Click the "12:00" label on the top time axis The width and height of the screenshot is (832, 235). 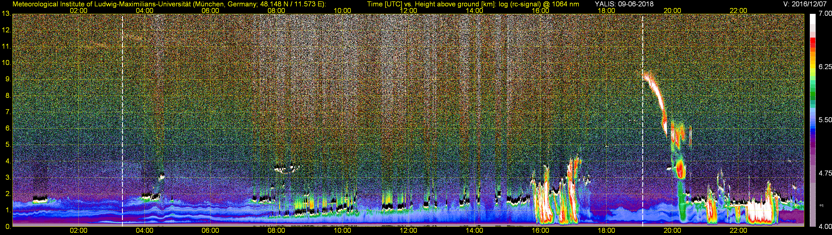tap(408, 11)
